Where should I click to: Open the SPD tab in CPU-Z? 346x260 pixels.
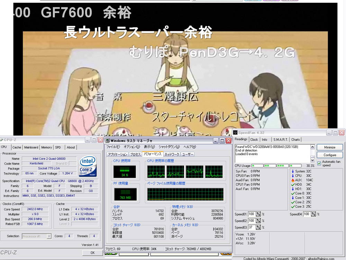point(58,147)
